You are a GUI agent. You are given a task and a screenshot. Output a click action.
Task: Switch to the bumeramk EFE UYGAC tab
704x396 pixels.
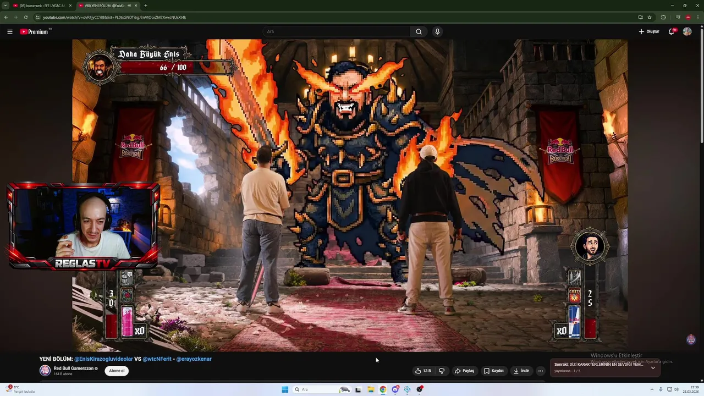[x=41, y=5]
